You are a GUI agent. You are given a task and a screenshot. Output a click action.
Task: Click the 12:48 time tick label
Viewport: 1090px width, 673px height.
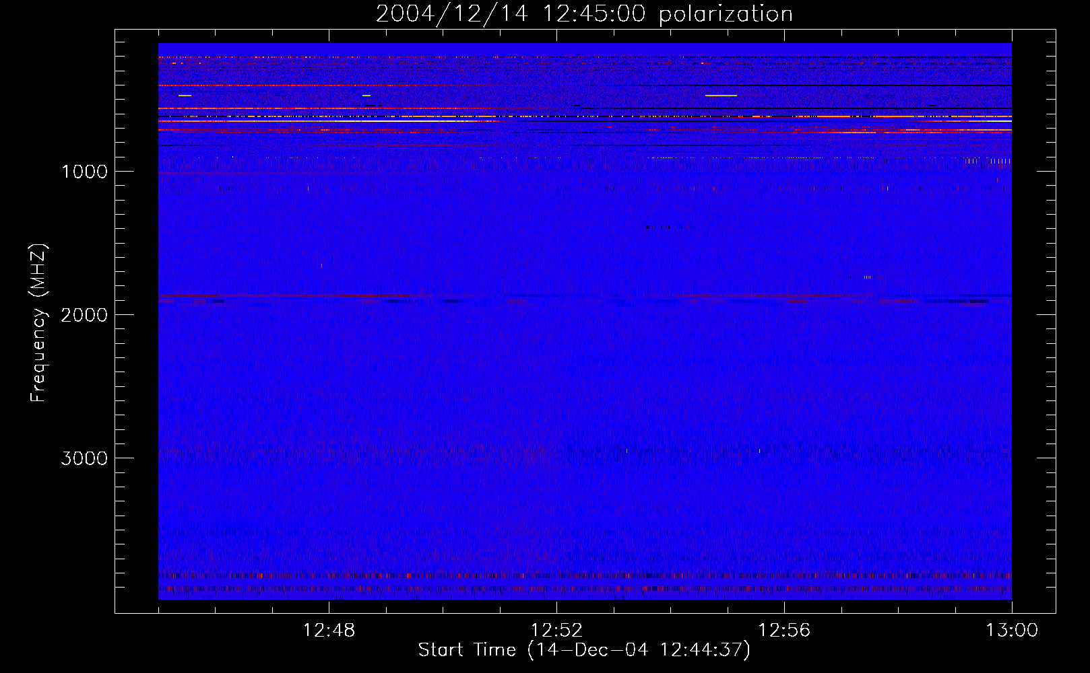click(329, 631)
